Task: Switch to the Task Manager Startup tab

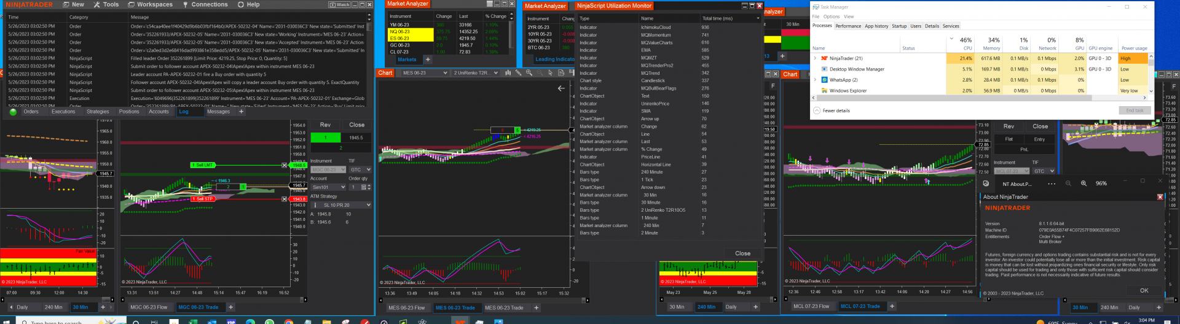Action: [x=899, y=26]
